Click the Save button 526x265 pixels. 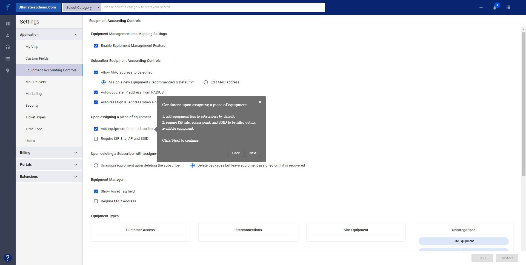[482, 258]
